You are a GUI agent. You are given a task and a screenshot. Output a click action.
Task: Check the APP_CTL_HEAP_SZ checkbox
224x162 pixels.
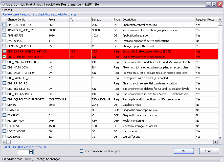4,25
